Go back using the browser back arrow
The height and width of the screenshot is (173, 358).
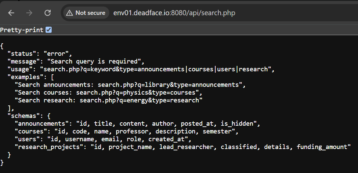pos(11,13)
